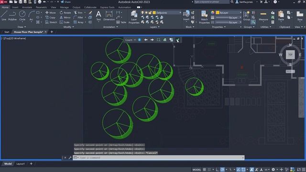Choose the Circle tool
The height and width of the screenshot is (172, 306).
[x=22, y=16]
